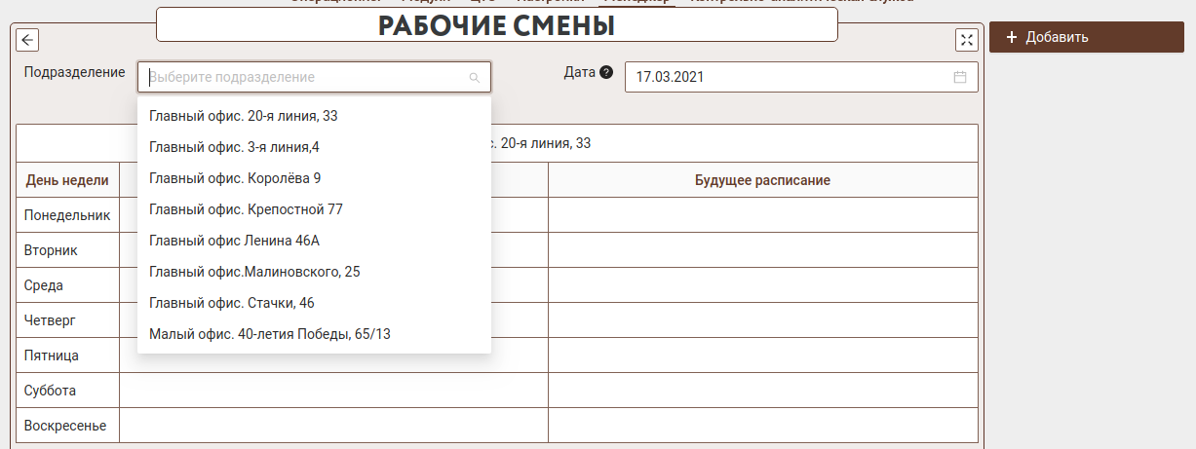Viewport: 1196px width, 449px height.
Task: Choose Главный офис. 3-я линия,4 option
Action: coord(234,147)
